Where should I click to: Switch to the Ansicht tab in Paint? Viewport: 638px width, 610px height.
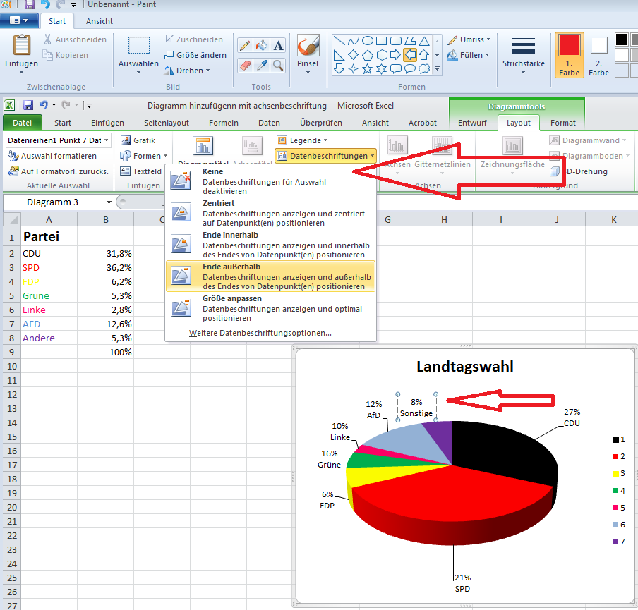[x=99, y=21]
